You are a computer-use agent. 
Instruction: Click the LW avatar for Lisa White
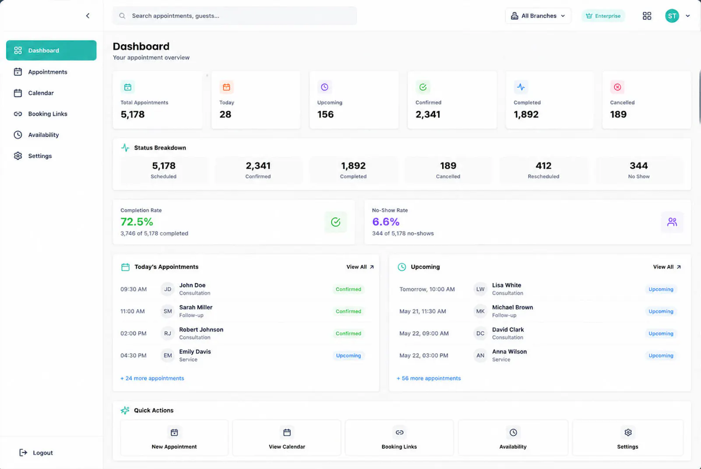point(481,289)
